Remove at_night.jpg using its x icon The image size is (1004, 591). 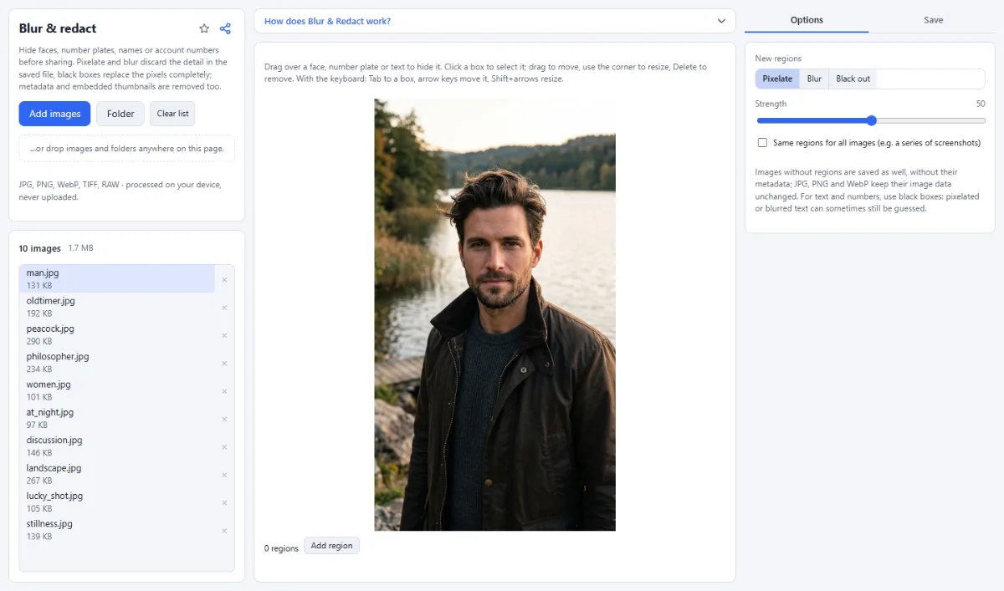[x=224, y=419]
